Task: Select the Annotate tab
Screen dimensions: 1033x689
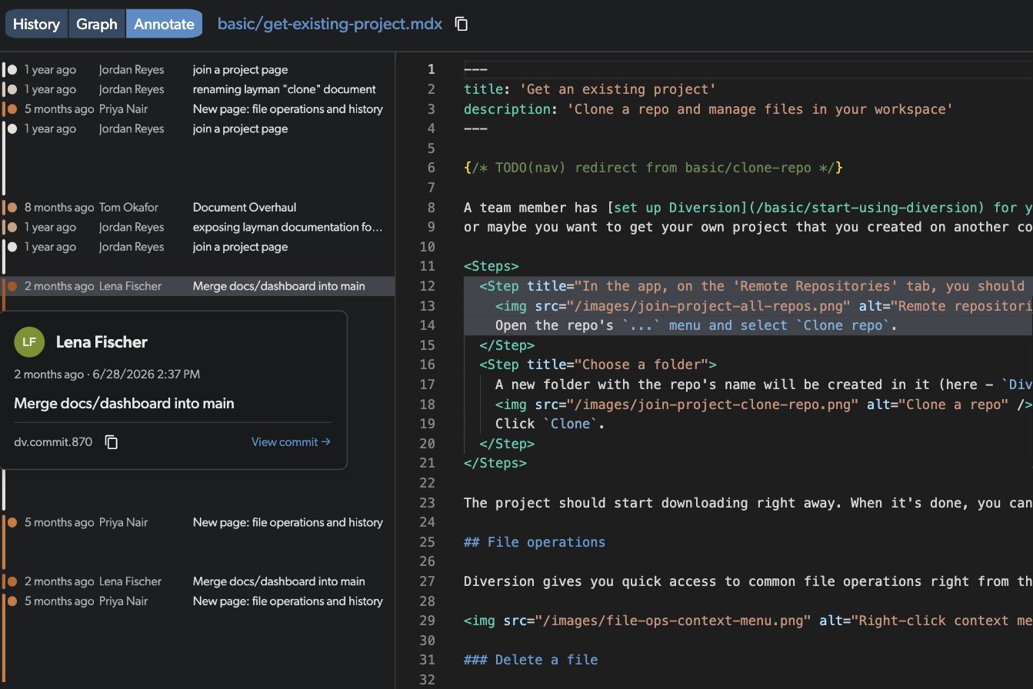Action: point(164,24)
